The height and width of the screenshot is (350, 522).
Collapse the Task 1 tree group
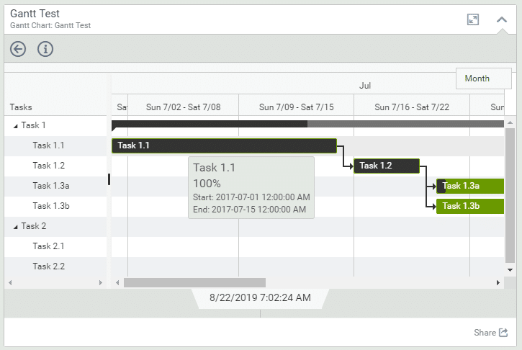16,125
